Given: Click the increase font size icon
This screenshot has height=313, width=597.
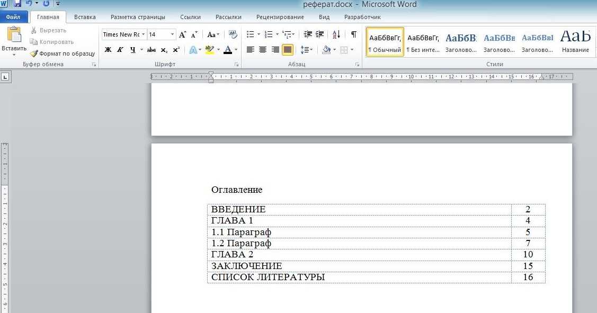Looking at the screenshot, I should (x=183, y=34).
